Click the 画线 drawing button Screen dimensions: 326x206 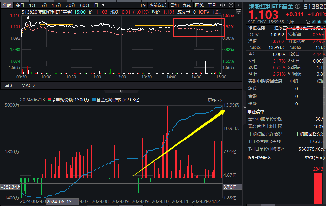[x=199, y=5]
